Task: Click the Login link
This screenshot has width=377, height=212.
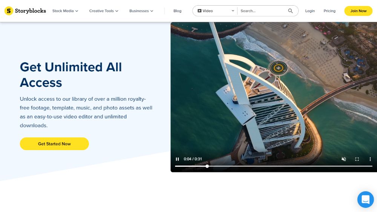Action: [x=310, y=11]
